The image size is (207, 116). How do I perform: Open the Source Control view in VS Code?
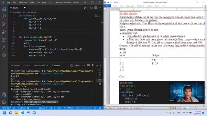pyautogui.click(x=4, y=24)
